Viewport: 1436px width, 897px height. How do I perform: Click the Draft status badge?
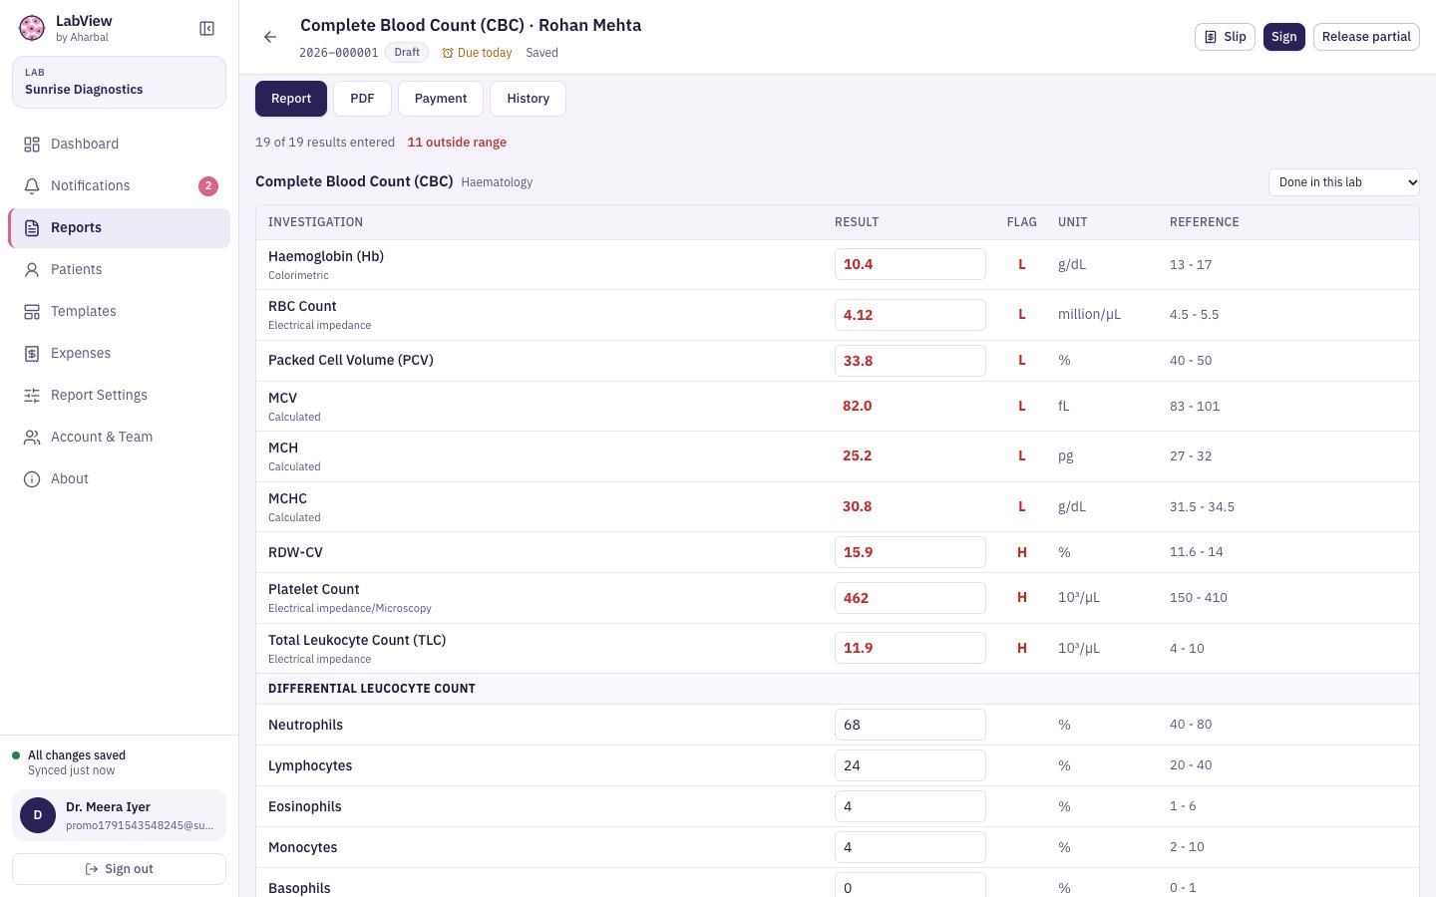[x=407, y=53]
